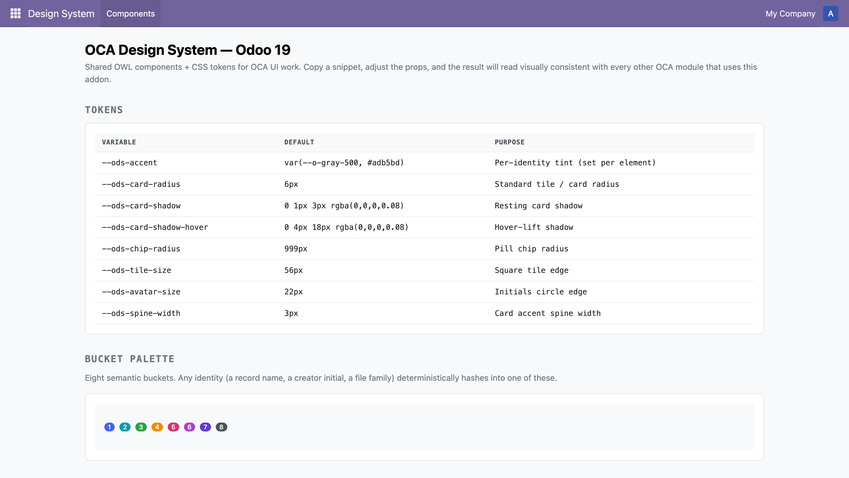Open the Components menu
Image resolution: width=849 pixels, height=478 pixels.
[x=131, y=14]
